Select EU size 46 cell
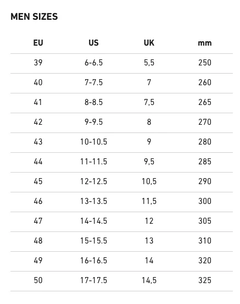Viewport: 240px width, 304px height. coord(38,201)
